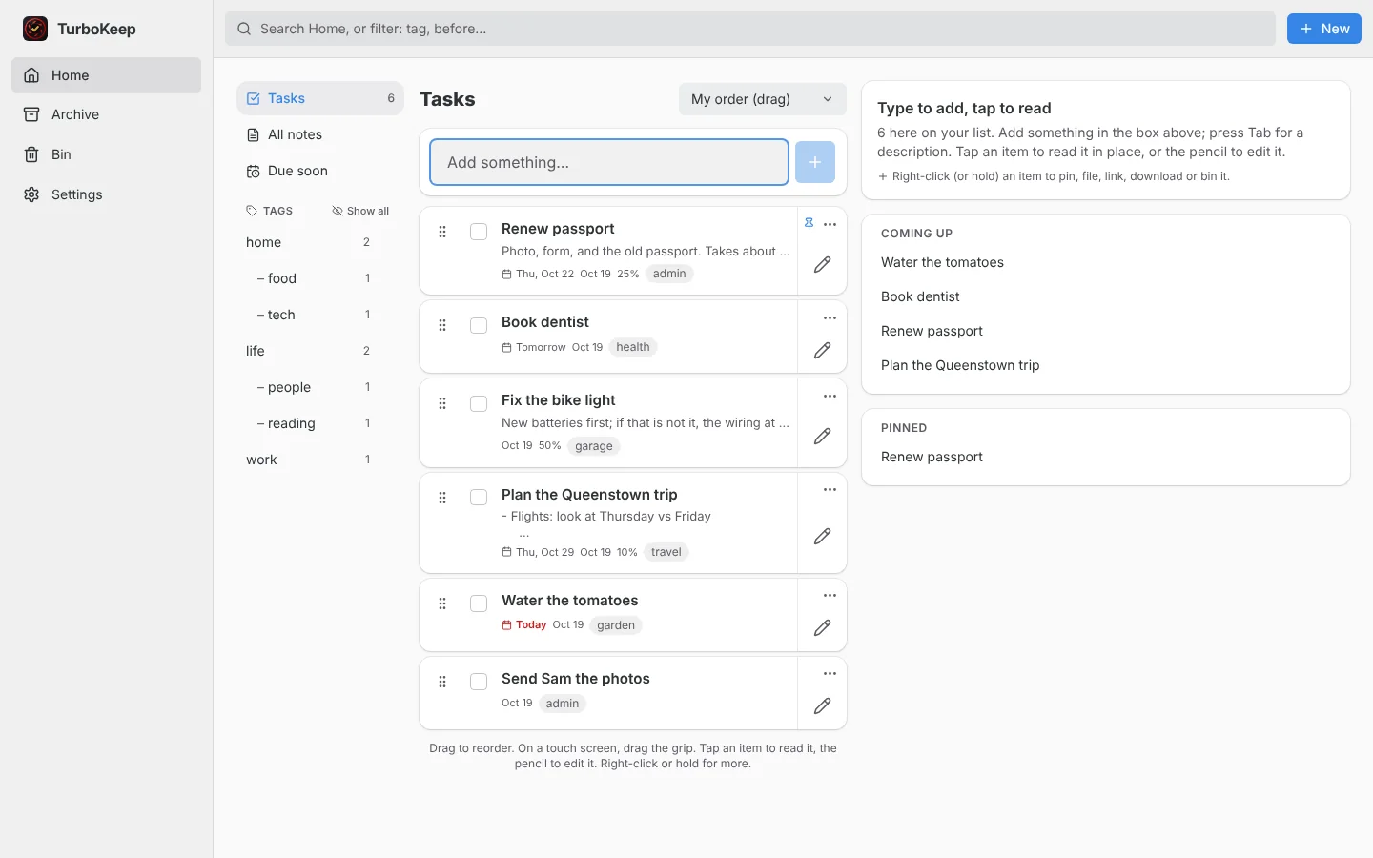Open the three-dot menu for Renew passport

coord(830,225)
